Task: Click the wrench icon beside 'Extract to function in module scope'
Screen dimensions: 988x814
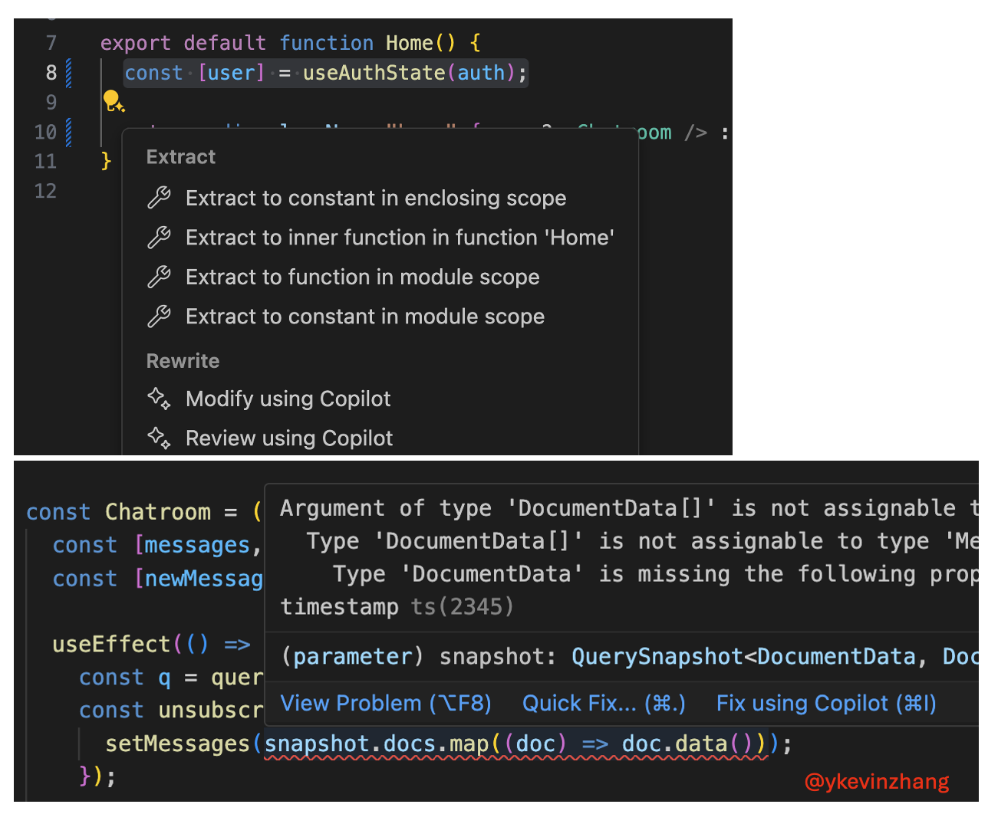Action: (x=159, y=277)
